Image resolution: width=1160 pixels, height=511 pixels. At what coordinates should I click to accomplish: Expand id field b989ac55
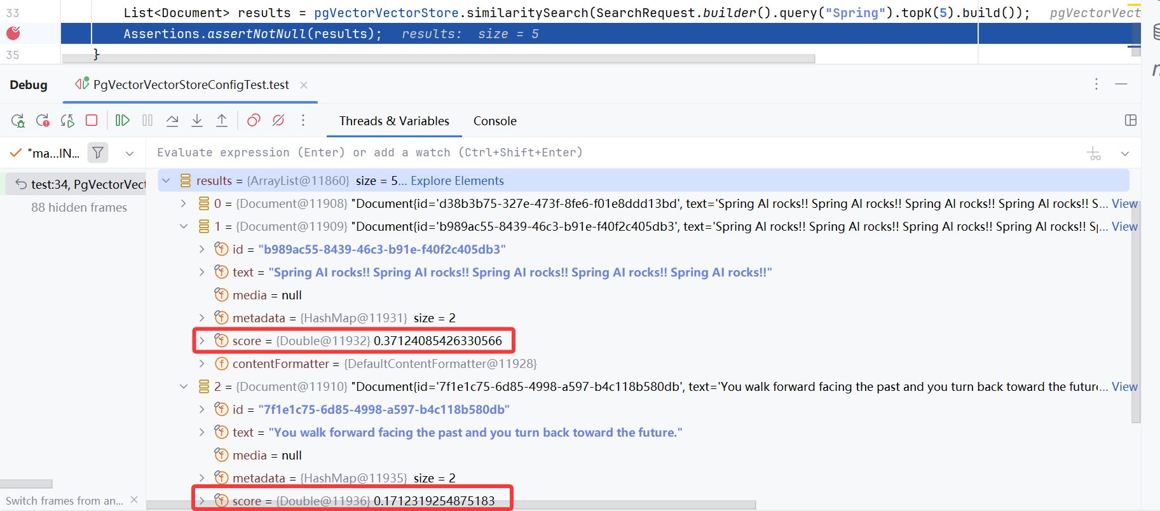[201, 249]
